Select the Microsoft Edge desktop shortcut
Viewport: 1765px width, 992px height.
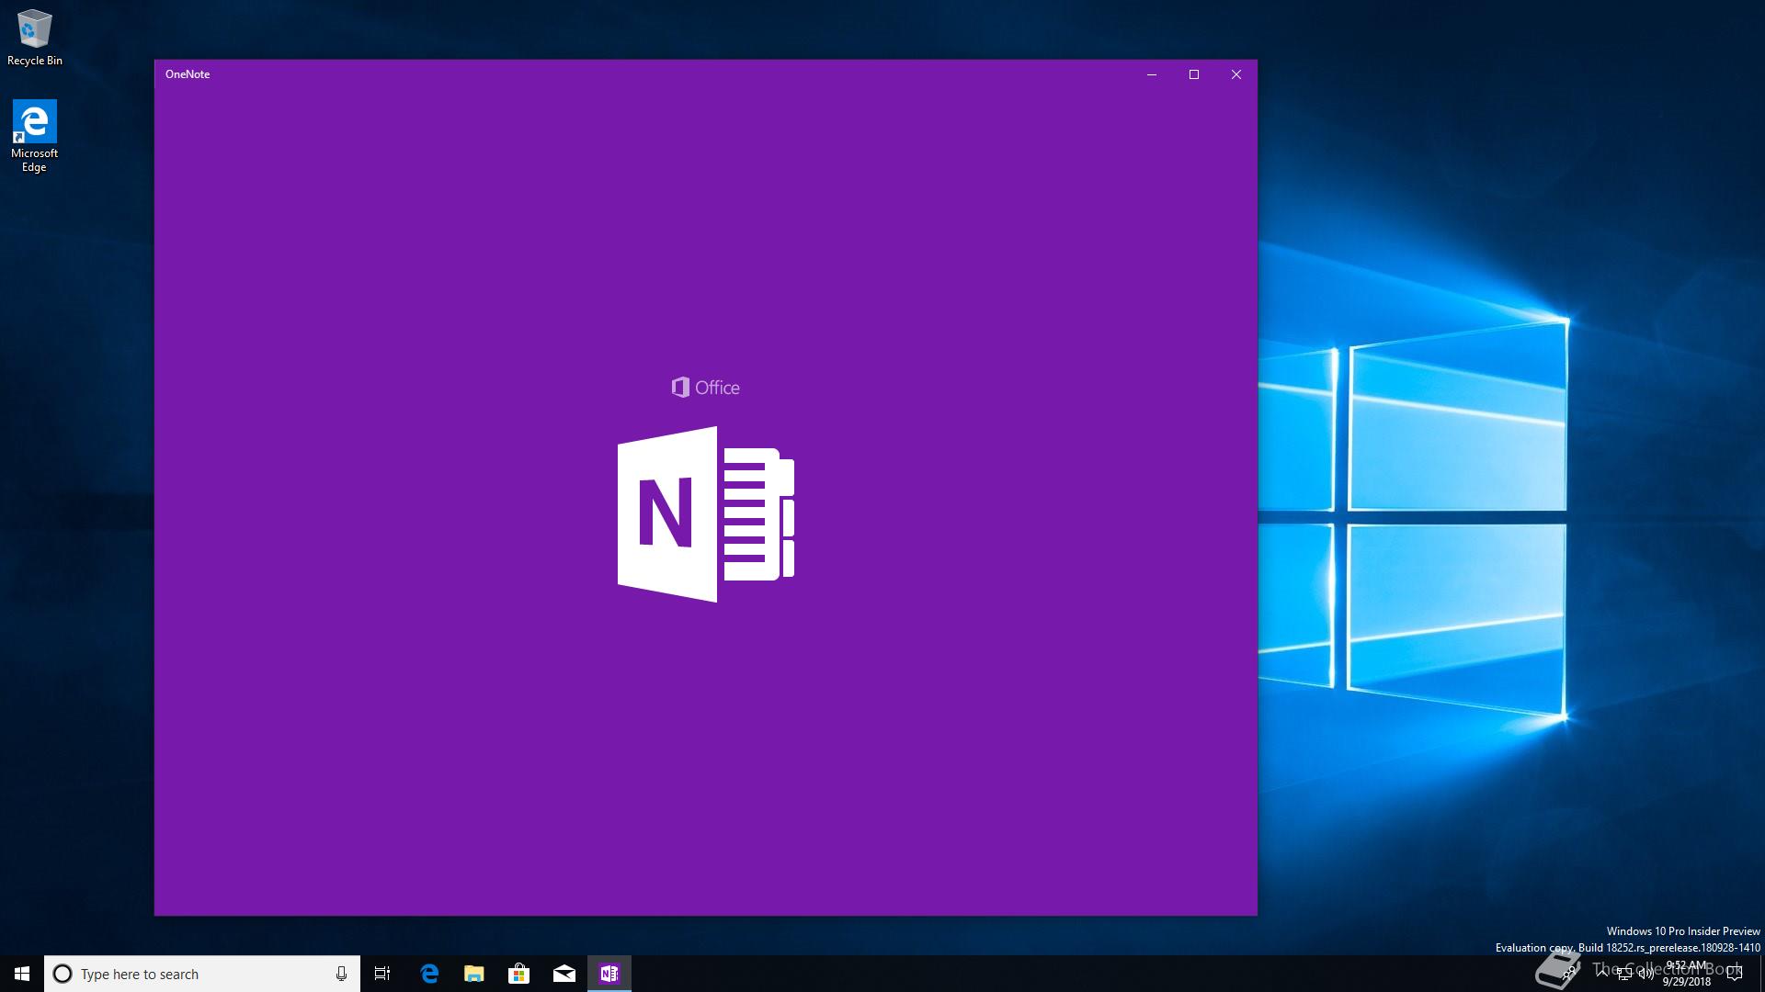34,136
